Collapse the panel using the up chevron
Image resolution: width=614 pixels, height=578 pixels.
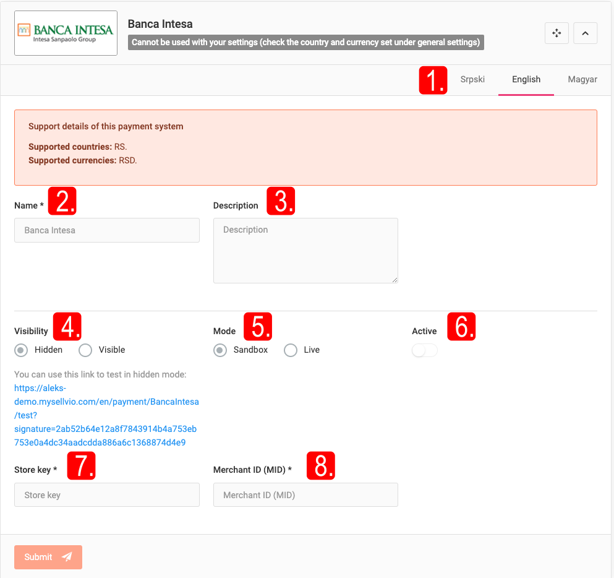[585, 33]
